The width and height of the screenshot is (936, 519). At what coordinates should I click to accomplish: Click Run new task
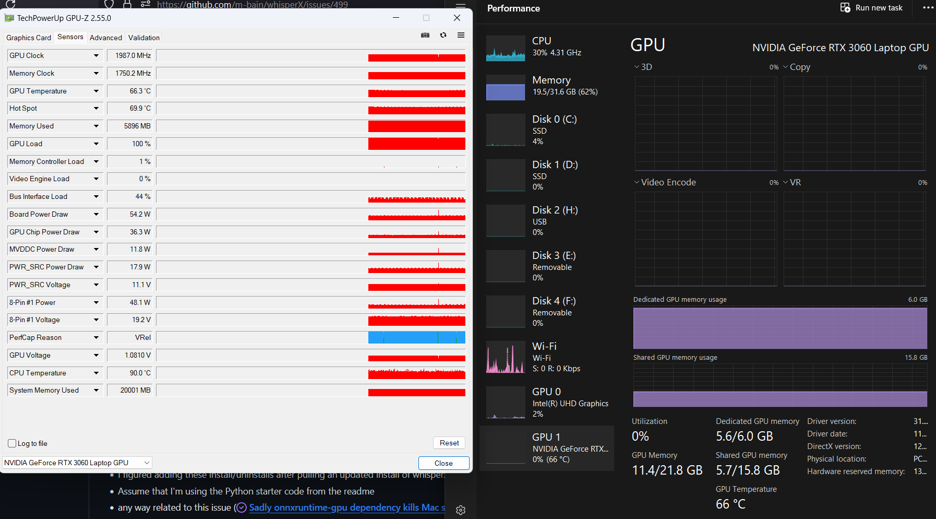tap(871, 8)
